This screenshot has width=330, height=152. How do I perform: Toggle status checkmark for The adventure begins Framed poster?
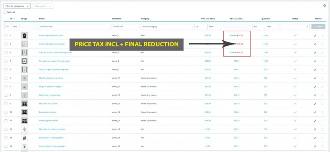click(295, 61)
